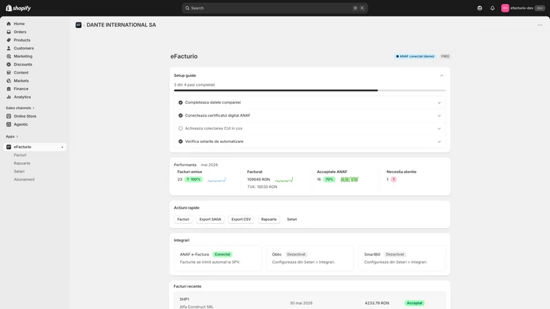
Task: Click the Acceptat status badge
Action: (x=415, y=303)
